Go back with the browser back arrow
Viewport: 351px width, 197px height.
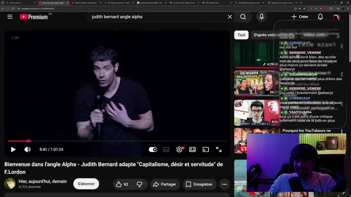tap(3, 8)
